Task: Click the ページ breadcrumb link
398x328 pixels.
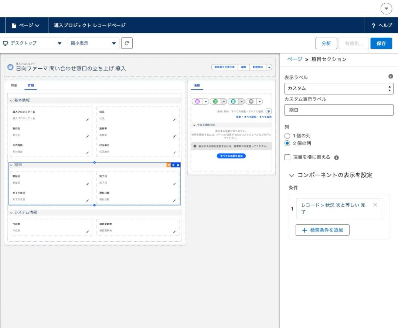Action: 295,59
